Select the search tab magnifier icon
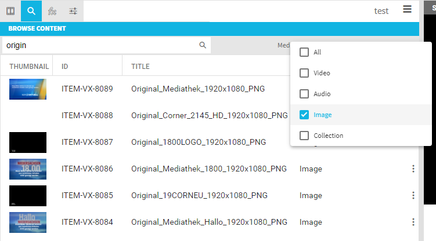This screenshot has width=436, height=241. 31,10
